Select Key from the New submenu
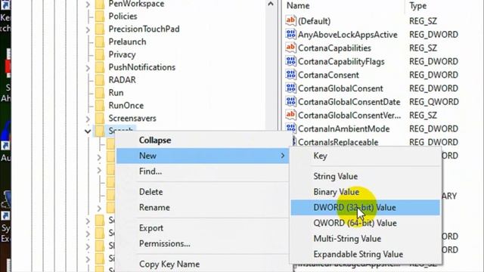Image resolution: width=484 pixels, height=272 pixels. (x=365, y=156)
